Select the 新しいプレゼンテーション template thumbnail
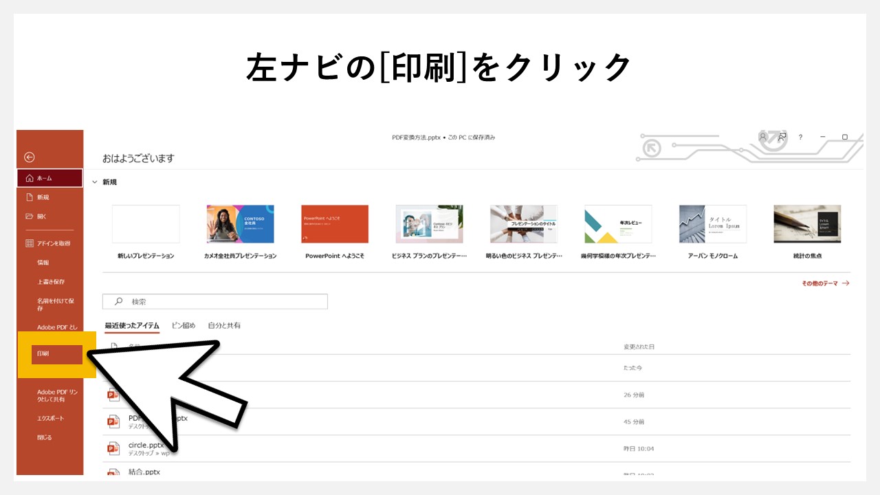Image resolution: width=880 pixels, height=495 pixels. [146, 223]
